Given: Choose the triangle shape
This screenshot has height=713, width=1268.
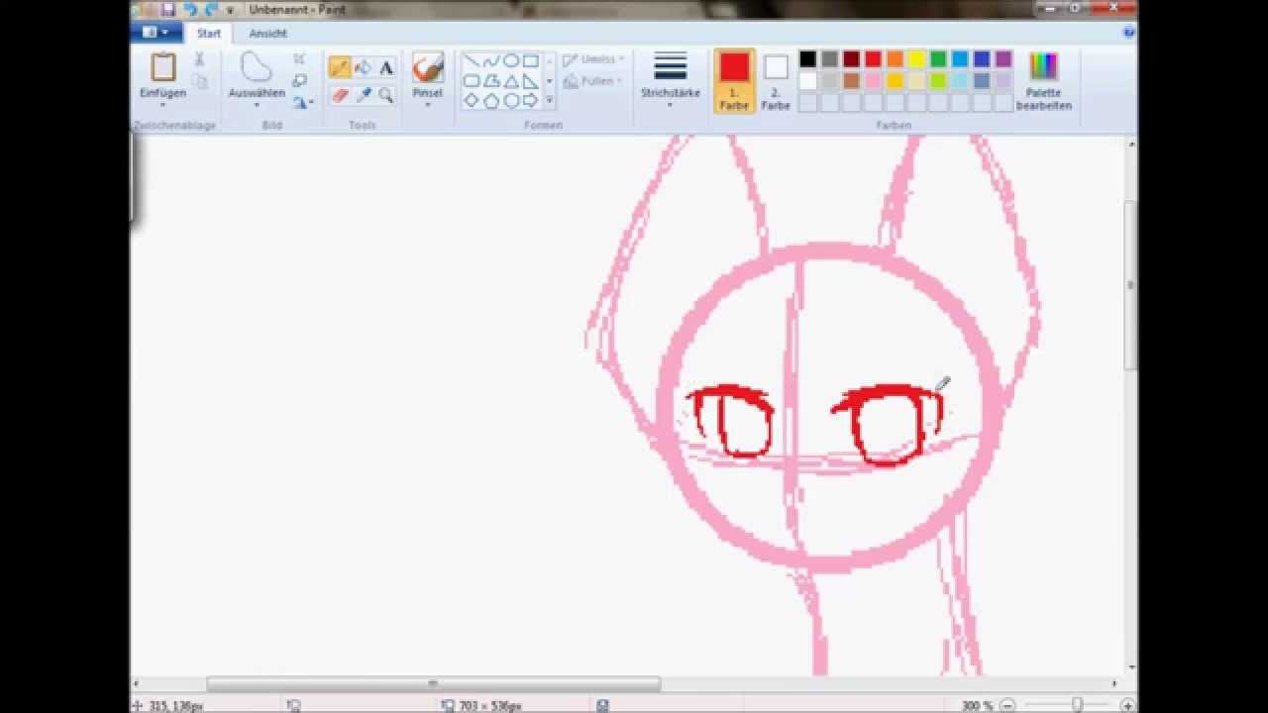Looking at the screenshot, I should [511, 81].
